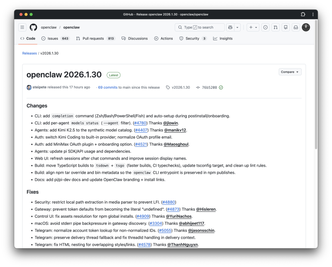Open steipete's avatar image
Viewport: 332px width, 267px height.
point(29,87)
